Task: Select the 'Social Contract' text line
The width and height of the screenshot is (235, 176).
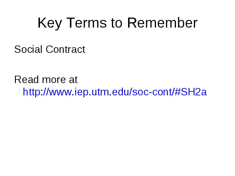Action: 50,49
